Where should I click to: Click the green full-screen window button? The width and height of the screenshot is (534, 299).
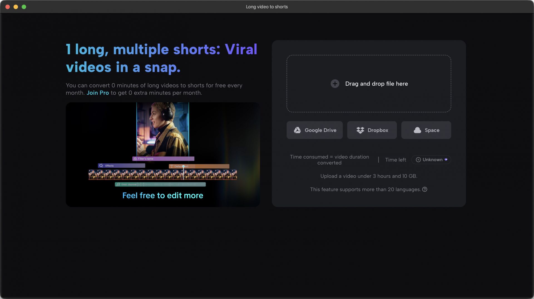24,7
